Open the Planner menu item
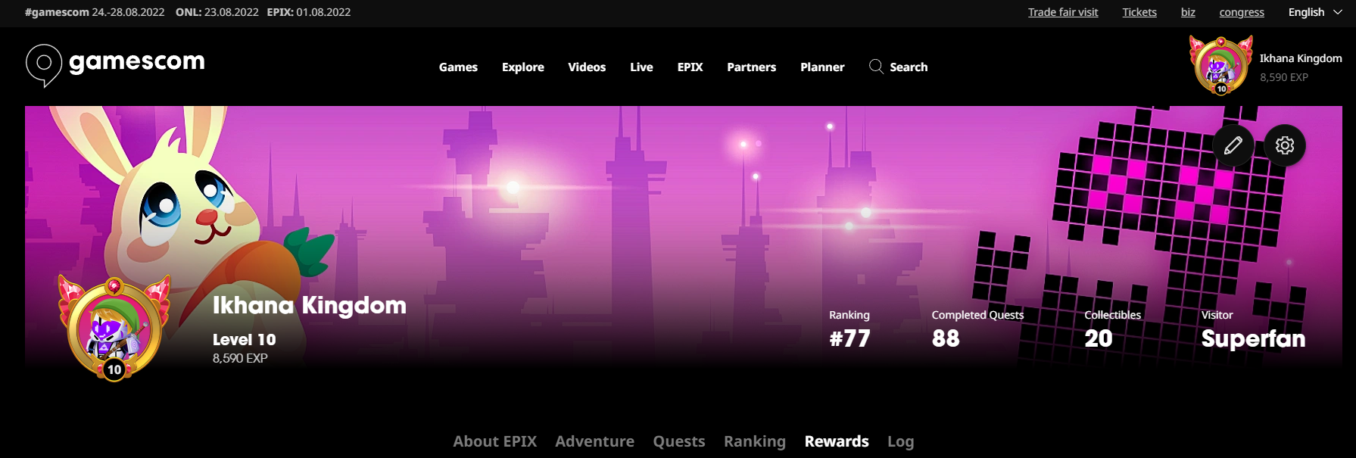The image size is (1356, 458). click(x=822, y=67)
